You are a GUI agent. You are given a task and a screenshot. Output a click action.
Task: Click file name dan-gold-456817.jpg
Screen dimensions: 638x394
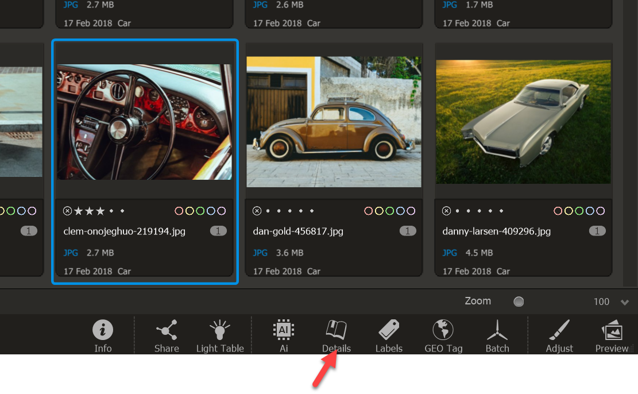pos(298,231)
